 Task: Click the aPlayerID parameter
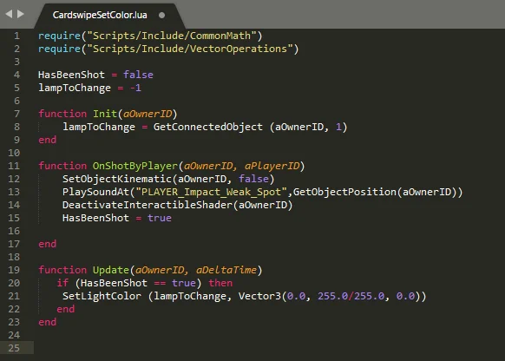[x=272, y=166]
